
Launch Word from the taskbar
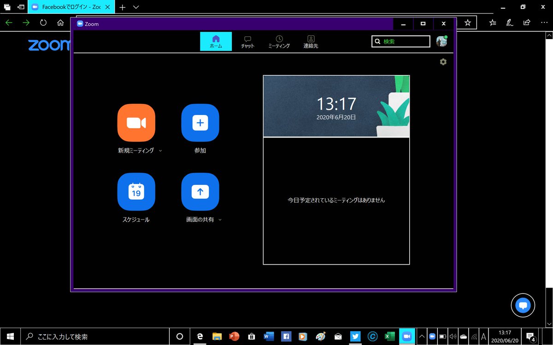269,336
